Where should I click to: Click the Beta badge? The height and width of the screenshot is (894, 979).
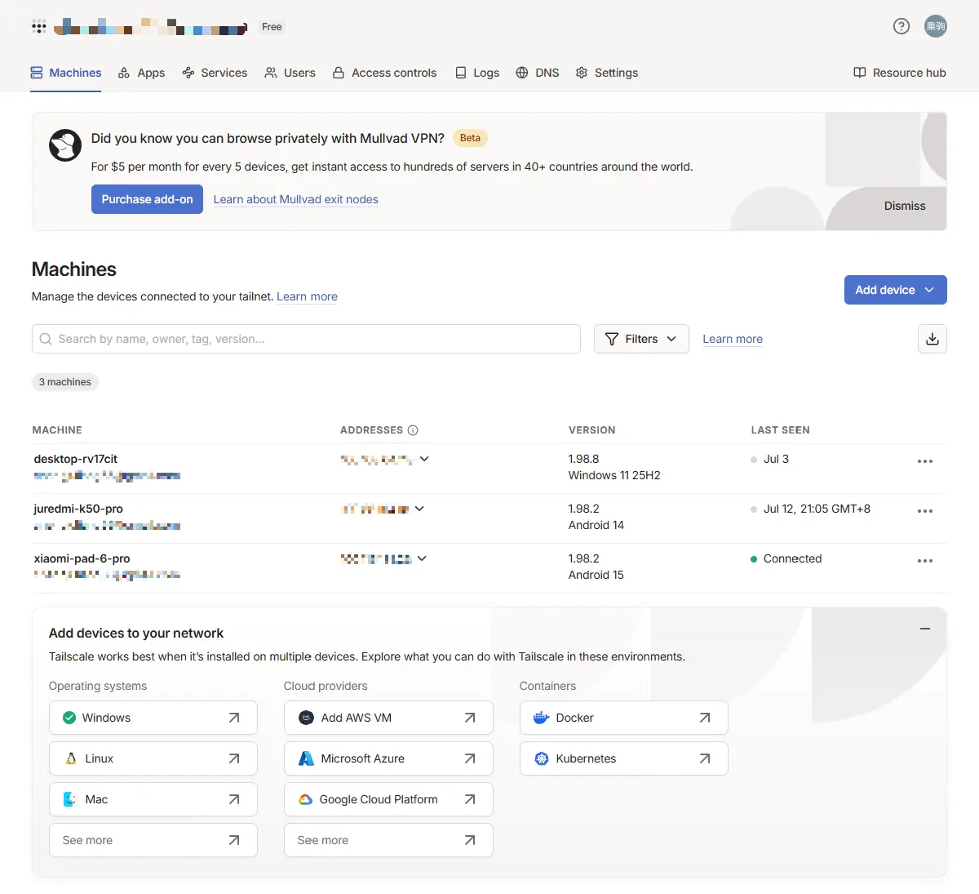[x=470, y=138]
